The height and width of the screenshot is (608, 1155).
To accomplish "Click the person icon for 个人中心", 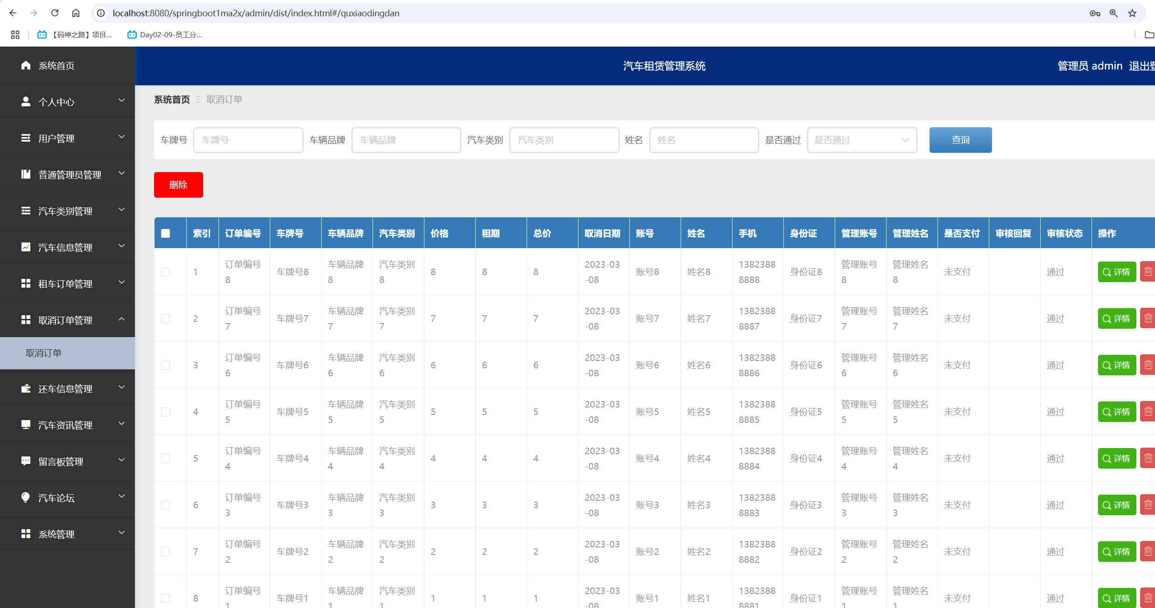I will click(x=26, y=102).
